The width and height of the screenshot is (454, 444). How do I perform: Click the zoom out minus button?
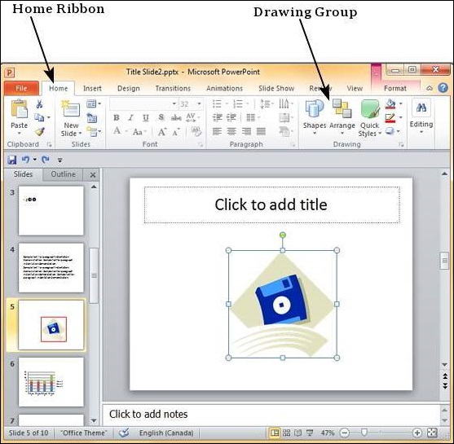[x=345, y=433]
